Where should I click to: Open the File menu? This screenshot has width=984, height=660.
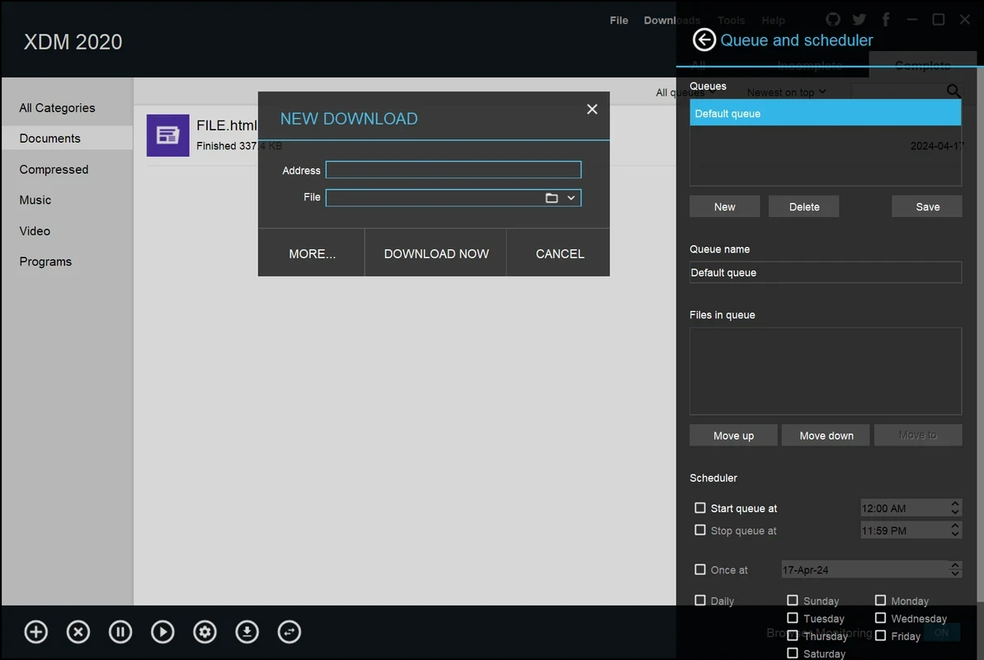coord(619,20)
